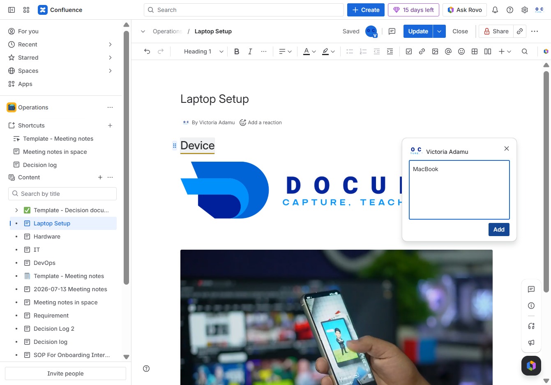Open Meeting notes in space shortcut
This screenshot has height=385, width=551.
55,152
